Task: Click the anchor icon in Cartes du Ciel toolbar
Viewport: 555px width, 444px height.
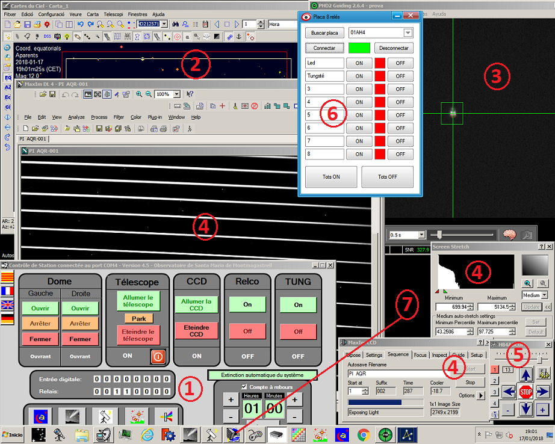Action: [x=239, y=37]
